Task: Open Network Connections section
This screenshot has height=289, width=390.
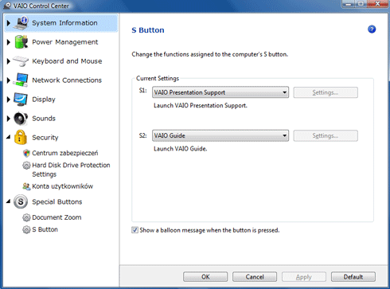Action: click(x=67, y=80)
